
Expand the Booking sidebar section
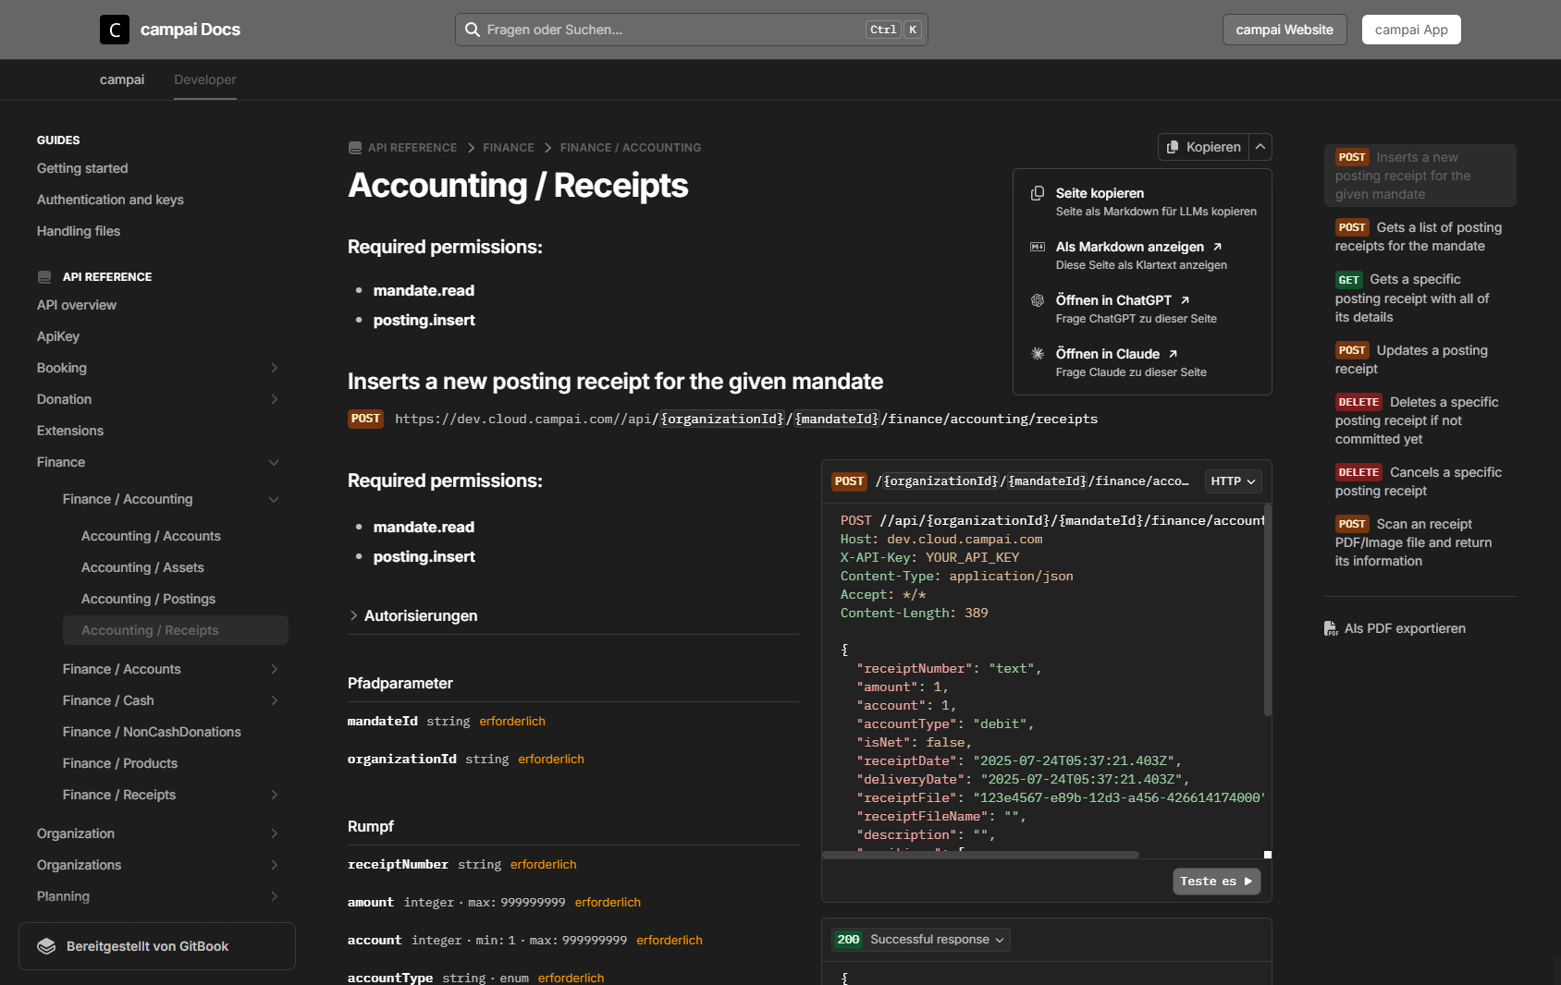click(274, 368)
